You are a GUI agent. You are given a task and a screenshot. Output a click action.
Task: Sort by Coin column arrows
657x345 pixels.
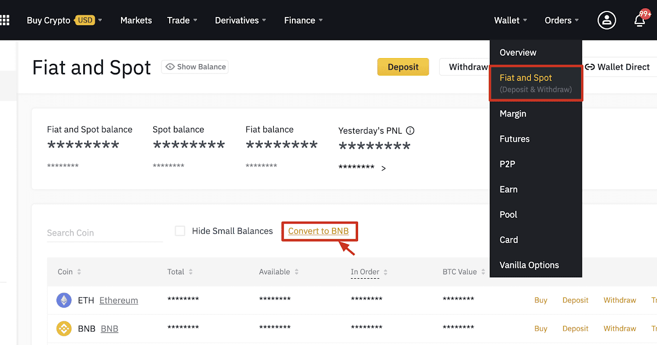(79, 272)
